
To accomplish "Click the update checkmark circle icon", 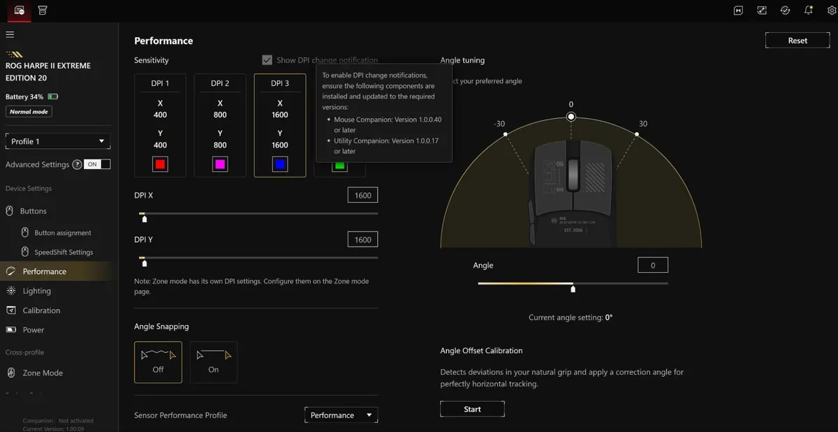I will (x=785, y=10).
